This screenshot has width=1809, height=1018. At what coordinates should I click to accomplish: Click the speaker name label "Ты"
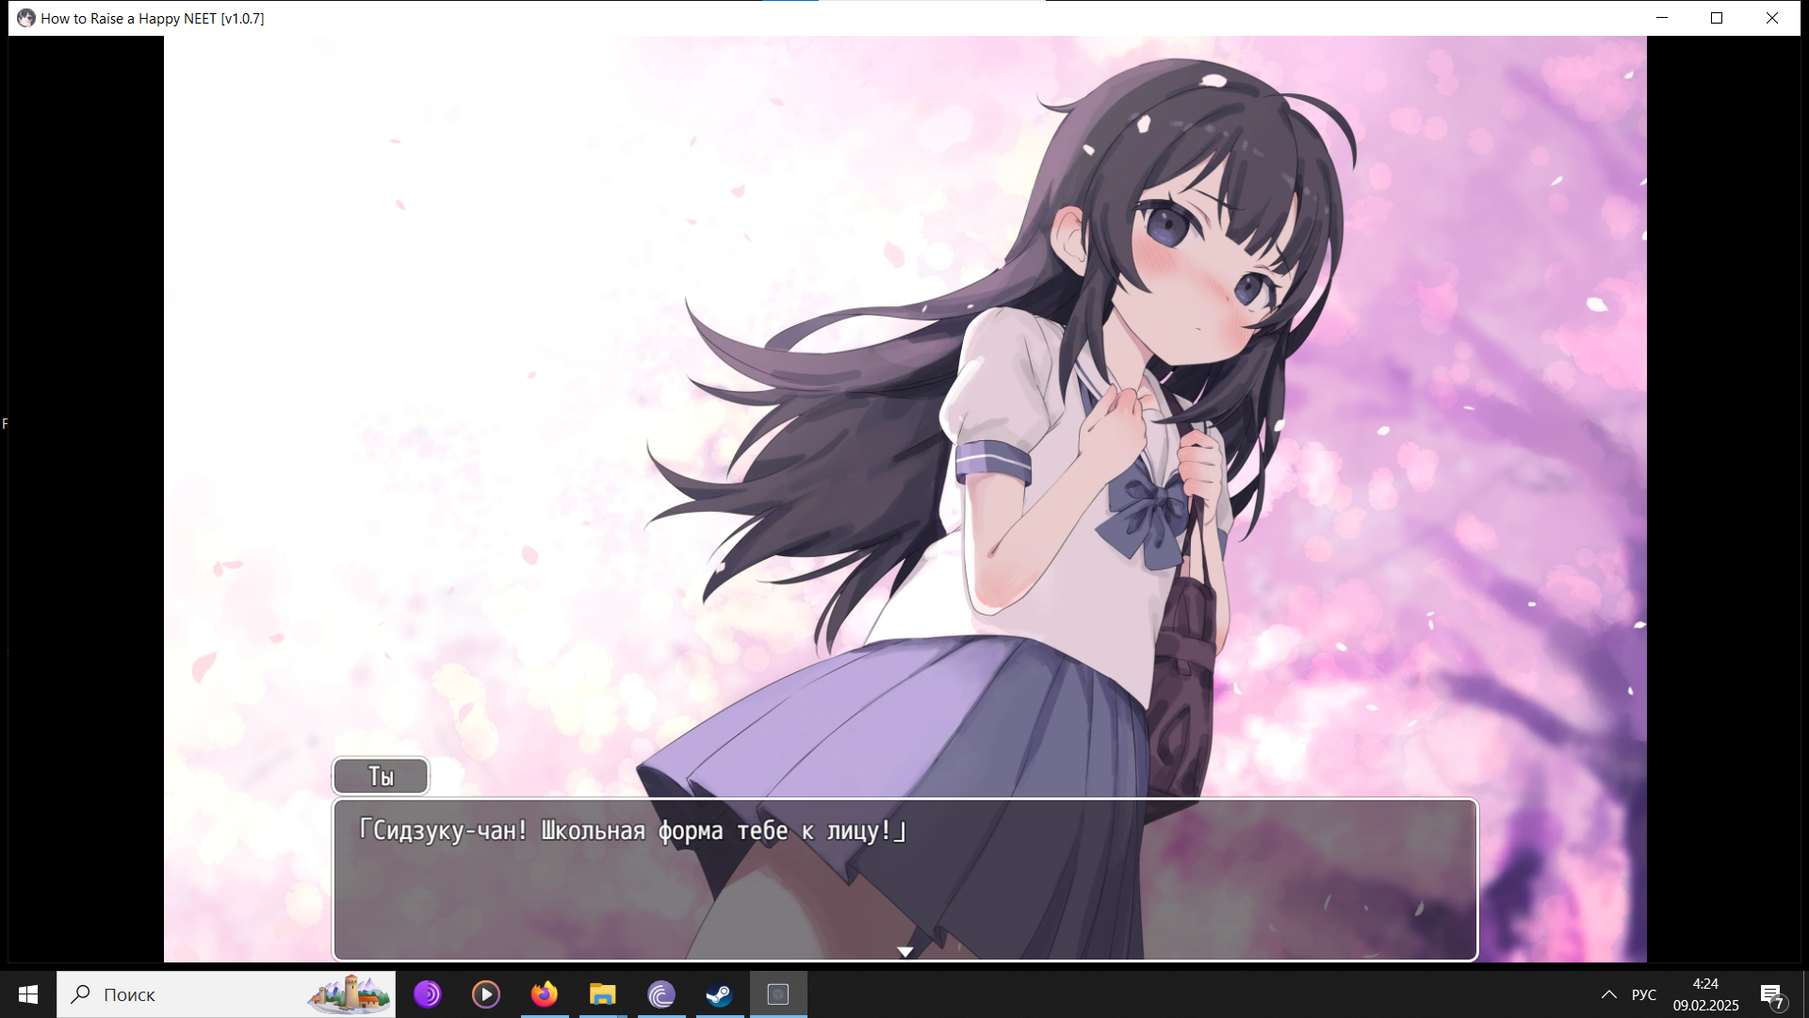(x=381, y=776)
